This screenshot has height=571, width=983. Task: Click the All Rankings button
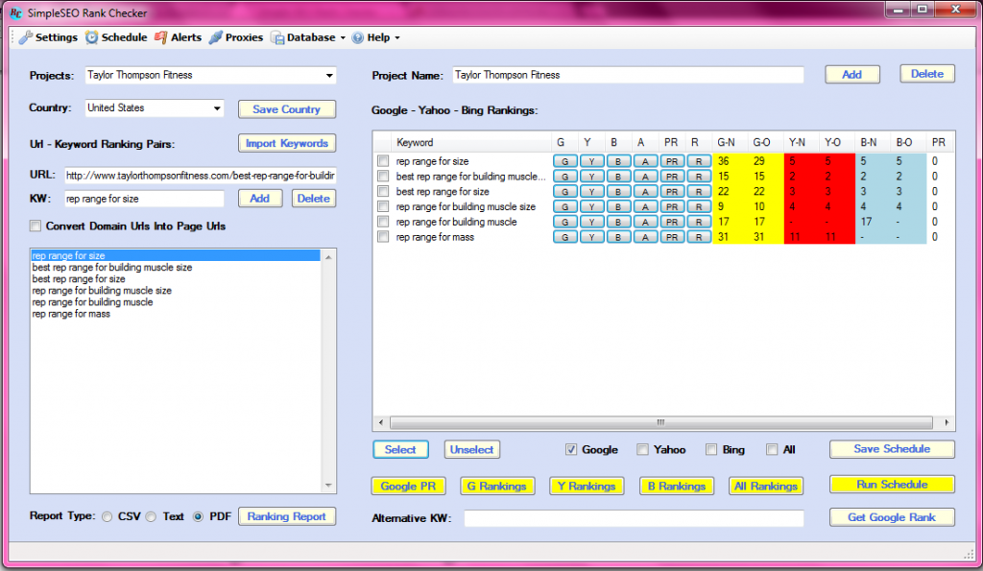click(x=765, y=486)
